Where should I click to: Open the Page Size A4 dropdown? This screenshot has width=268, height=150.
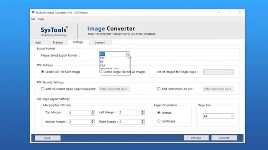coord(219,116)
